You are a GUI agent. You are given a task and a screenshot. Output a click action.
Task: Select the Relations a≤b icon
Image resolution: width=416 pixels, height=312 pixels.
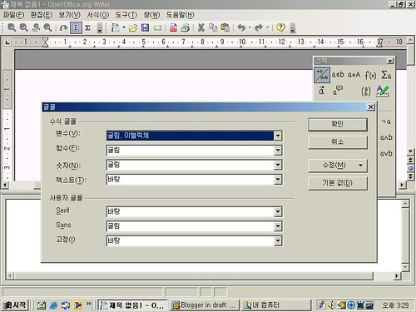[x=338, y=75]
